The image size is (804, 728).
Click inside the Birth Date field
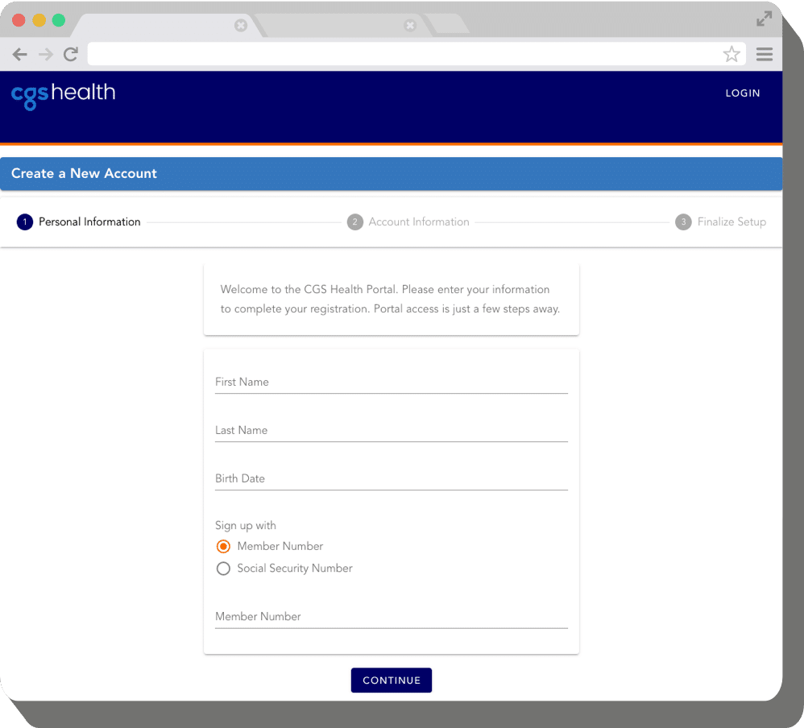coord(391,478)
